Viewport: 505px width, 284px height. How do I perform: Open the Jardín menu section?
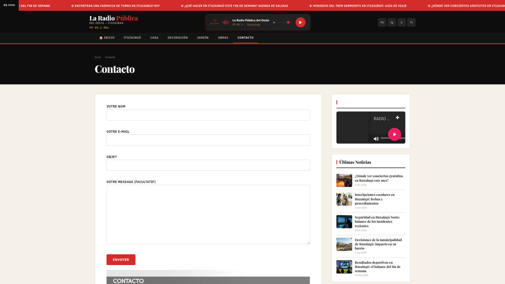[203, 38]
